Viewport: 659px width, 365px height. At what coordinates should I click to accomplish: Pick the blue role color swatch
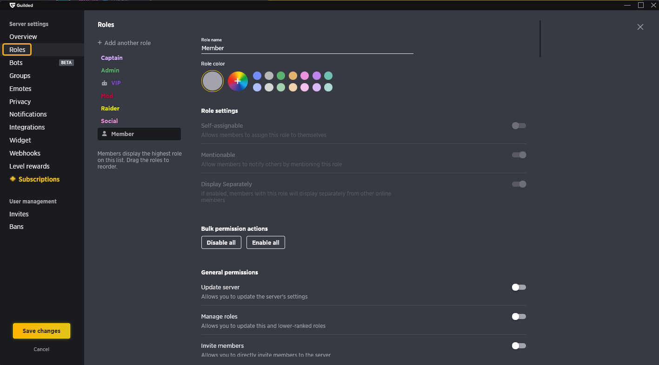(x=257, y=76)
